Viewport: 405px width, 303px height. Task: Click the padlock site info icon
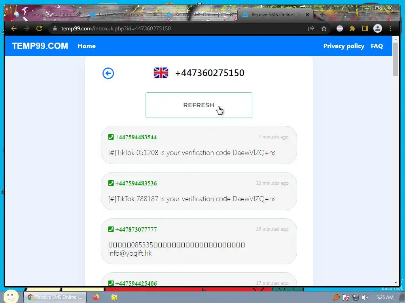(55, 28)
